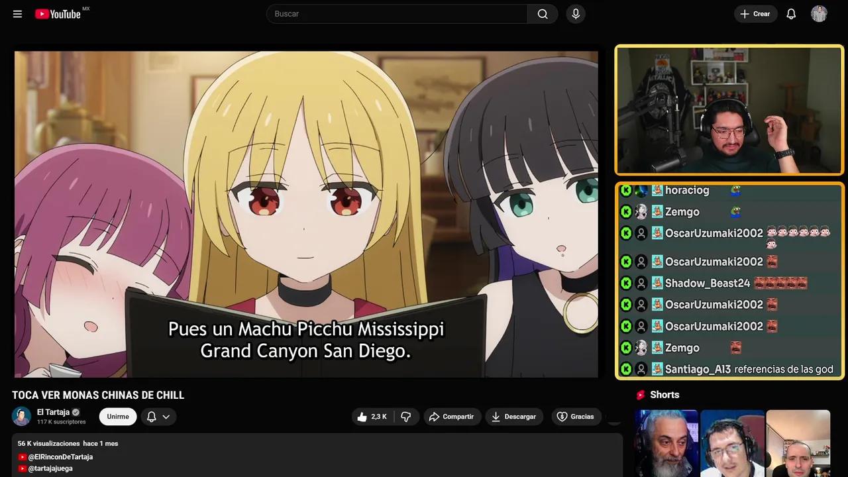This screenshot has width=848, height=477.
Task: Open @ElRinconDeTartaja channel link
Action: pyautogui.click(x=60, y=457)
